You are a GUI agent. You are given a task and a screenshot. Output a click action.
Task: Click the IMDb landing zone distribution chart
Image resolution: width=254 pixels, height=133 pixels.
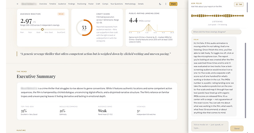pos(151,29)
